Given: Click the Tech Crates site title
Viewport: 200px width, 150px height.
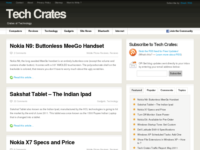Looking at the screenshot, I should pyautogui.click(x=36, y=14).
